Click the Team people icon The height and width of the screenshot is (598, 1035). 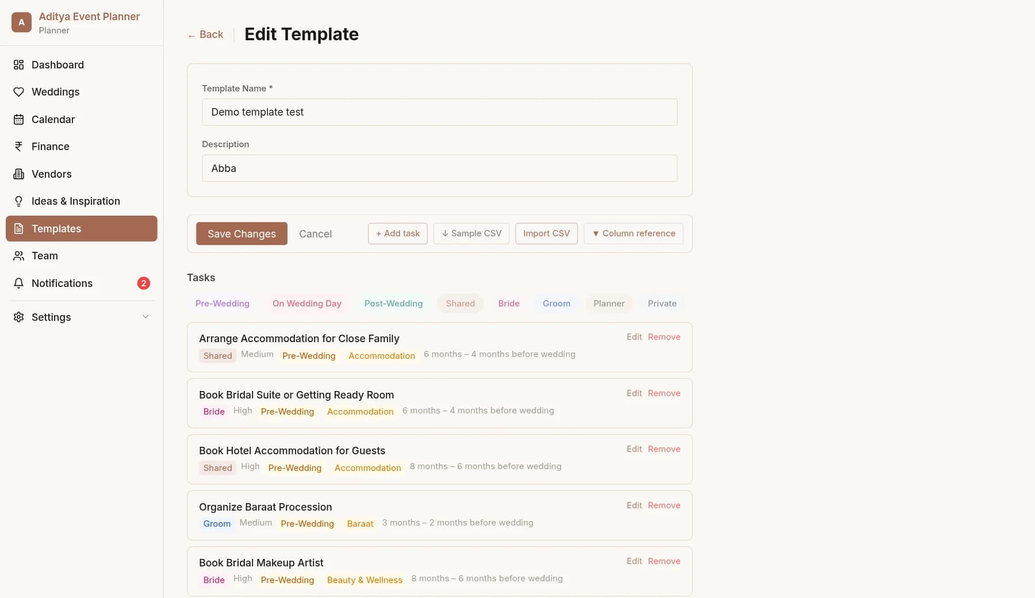click(x=18, y=256)
